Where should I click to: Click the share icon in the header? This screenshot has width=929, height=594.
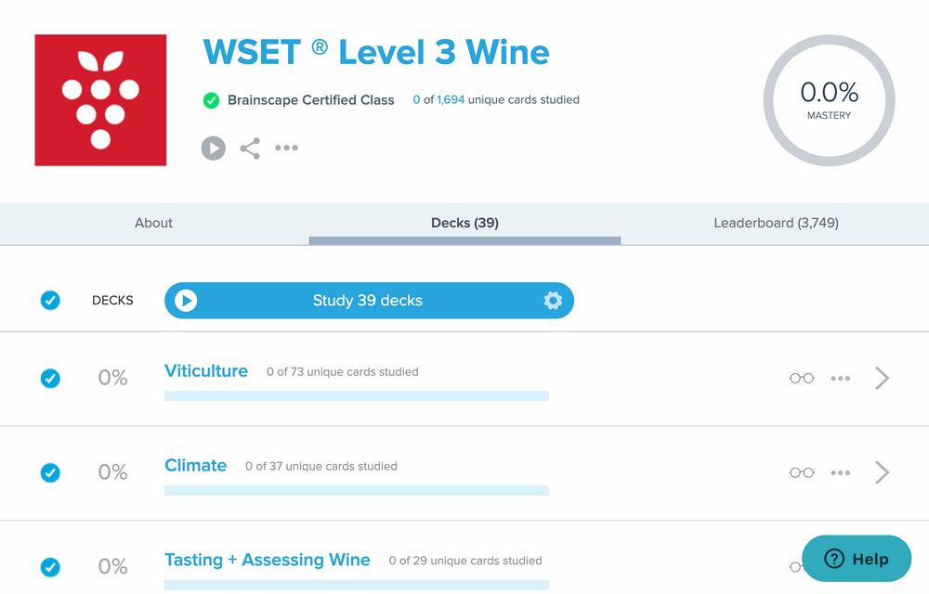pos(250,148)
